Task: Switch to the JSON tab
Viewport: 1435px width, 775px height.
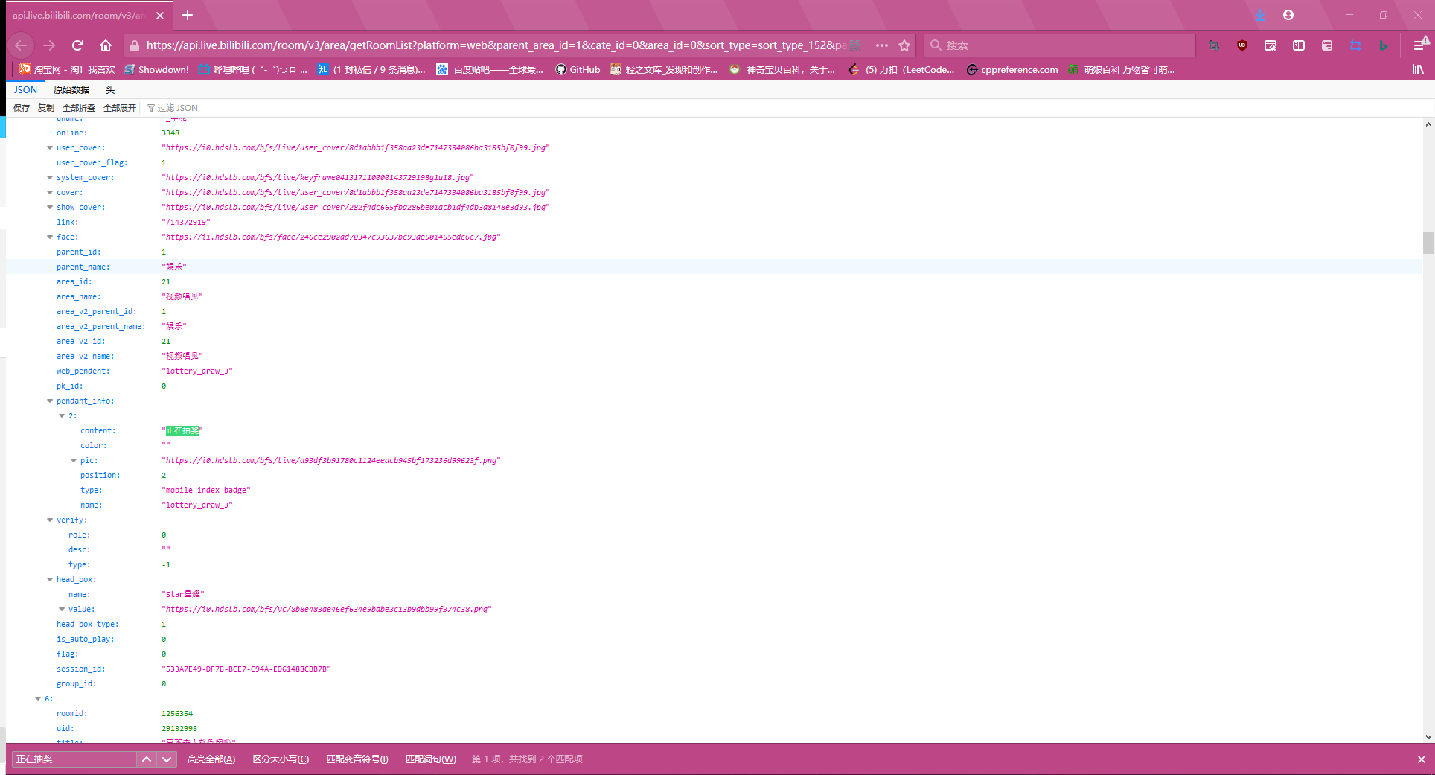Action: click(25, 89)
